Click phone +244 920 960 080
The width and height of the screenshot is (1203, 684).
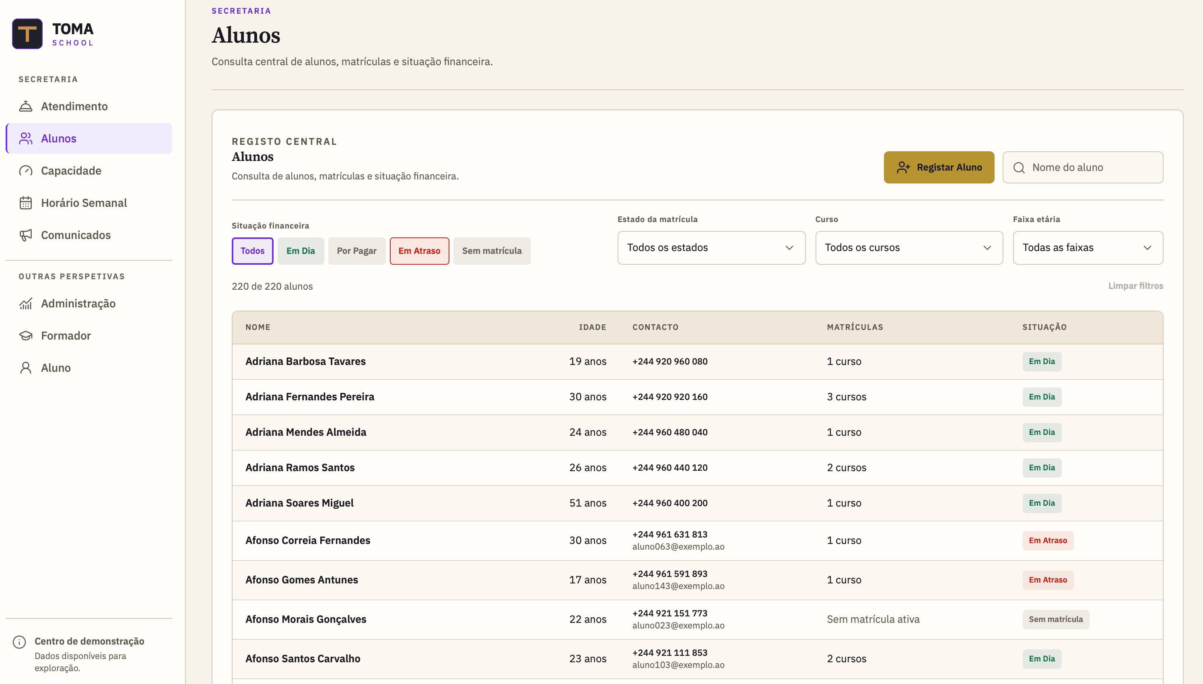coord(670,362)
